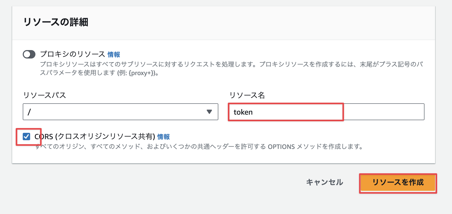Select the slash value in リソースパス

point(29,112)
